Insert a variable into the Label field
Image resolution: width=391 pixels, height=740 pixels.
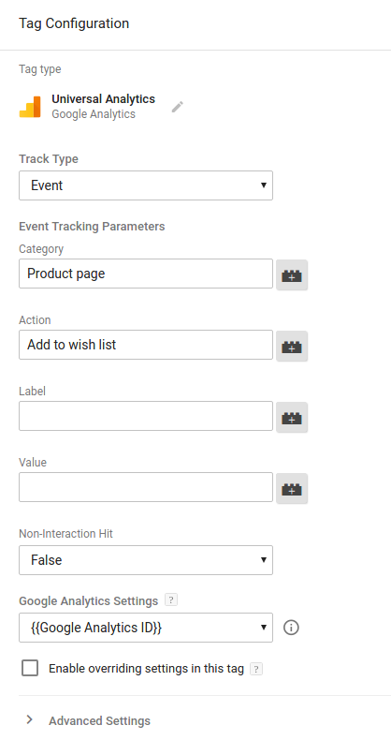coord(292,417)
